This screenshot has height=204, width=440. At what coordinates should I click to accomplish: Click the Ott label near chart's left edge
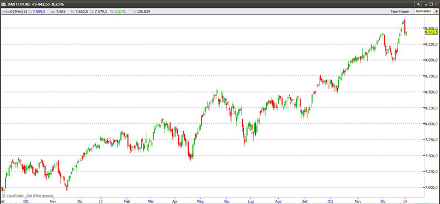pos(26,201)
